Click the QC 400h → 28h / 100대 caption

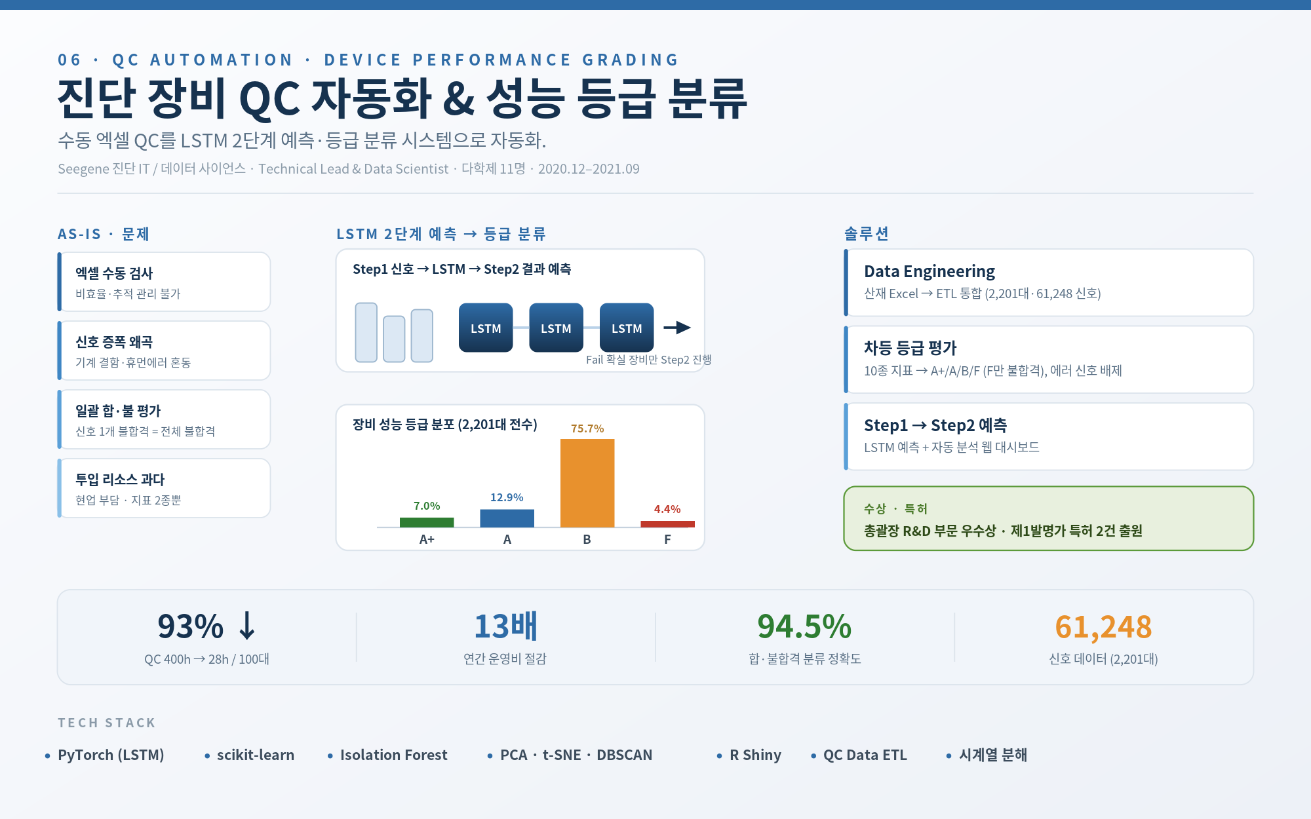tap(206, 659)
